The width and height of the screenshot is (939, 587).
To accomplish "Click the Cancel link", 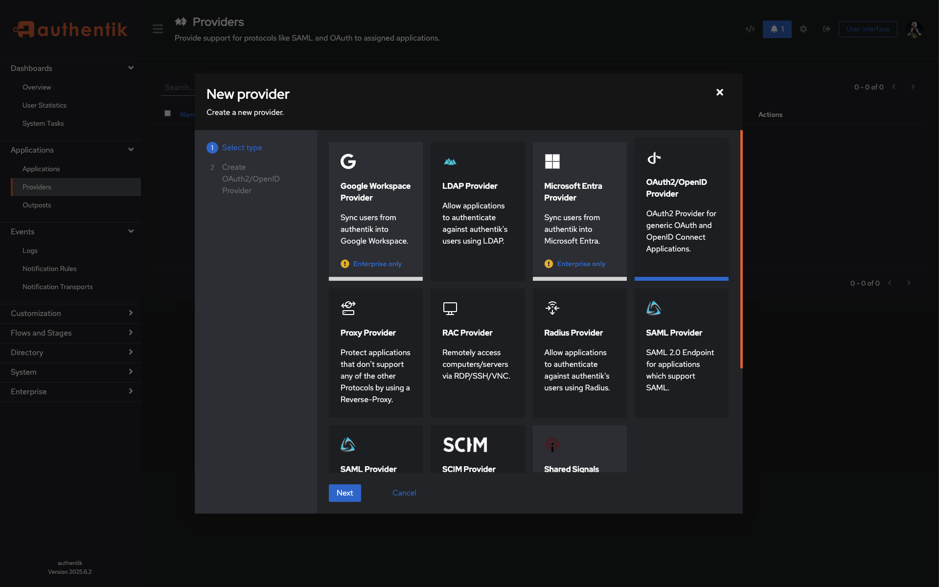I will 404,493.
